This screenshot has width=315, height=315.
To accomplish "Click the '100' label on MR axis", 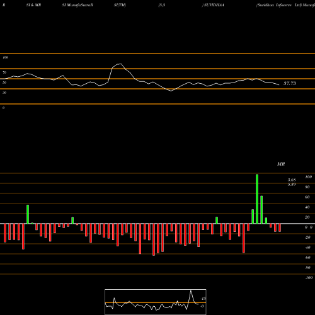I will tap(308, 177).
